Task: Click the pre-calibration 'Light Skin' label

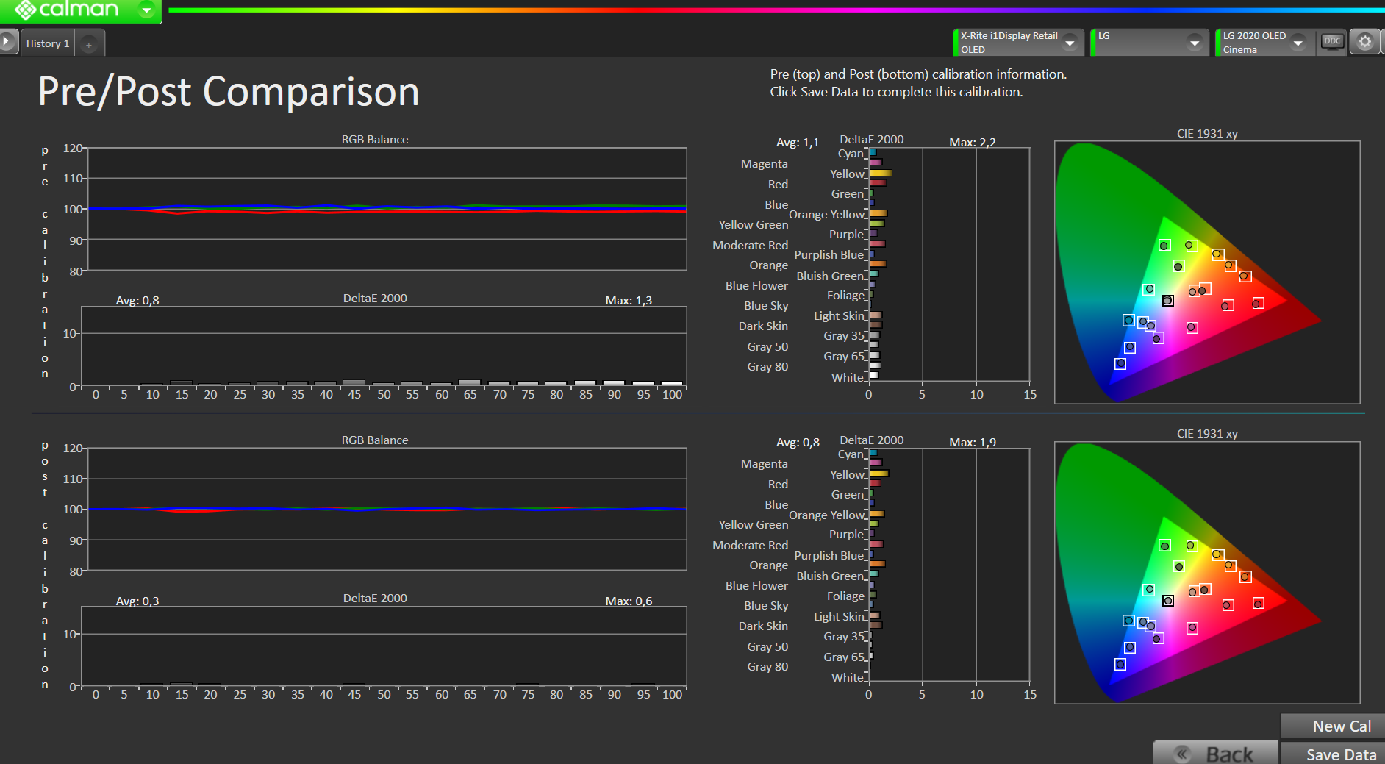Action: click(839, 315)
